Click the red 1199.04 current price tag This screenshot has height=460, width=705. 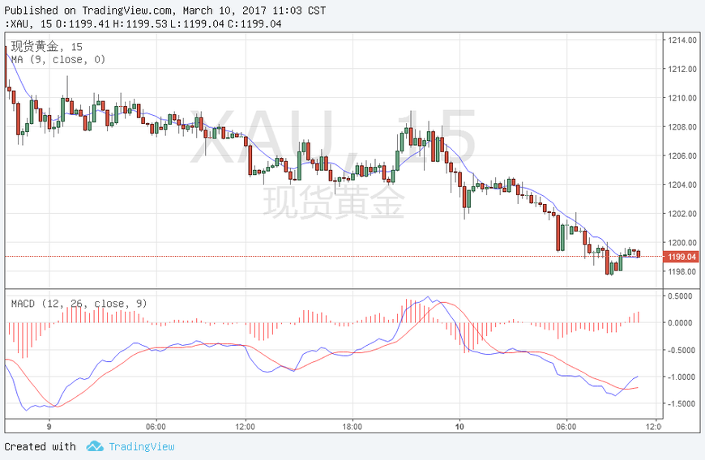click(681, 257)
